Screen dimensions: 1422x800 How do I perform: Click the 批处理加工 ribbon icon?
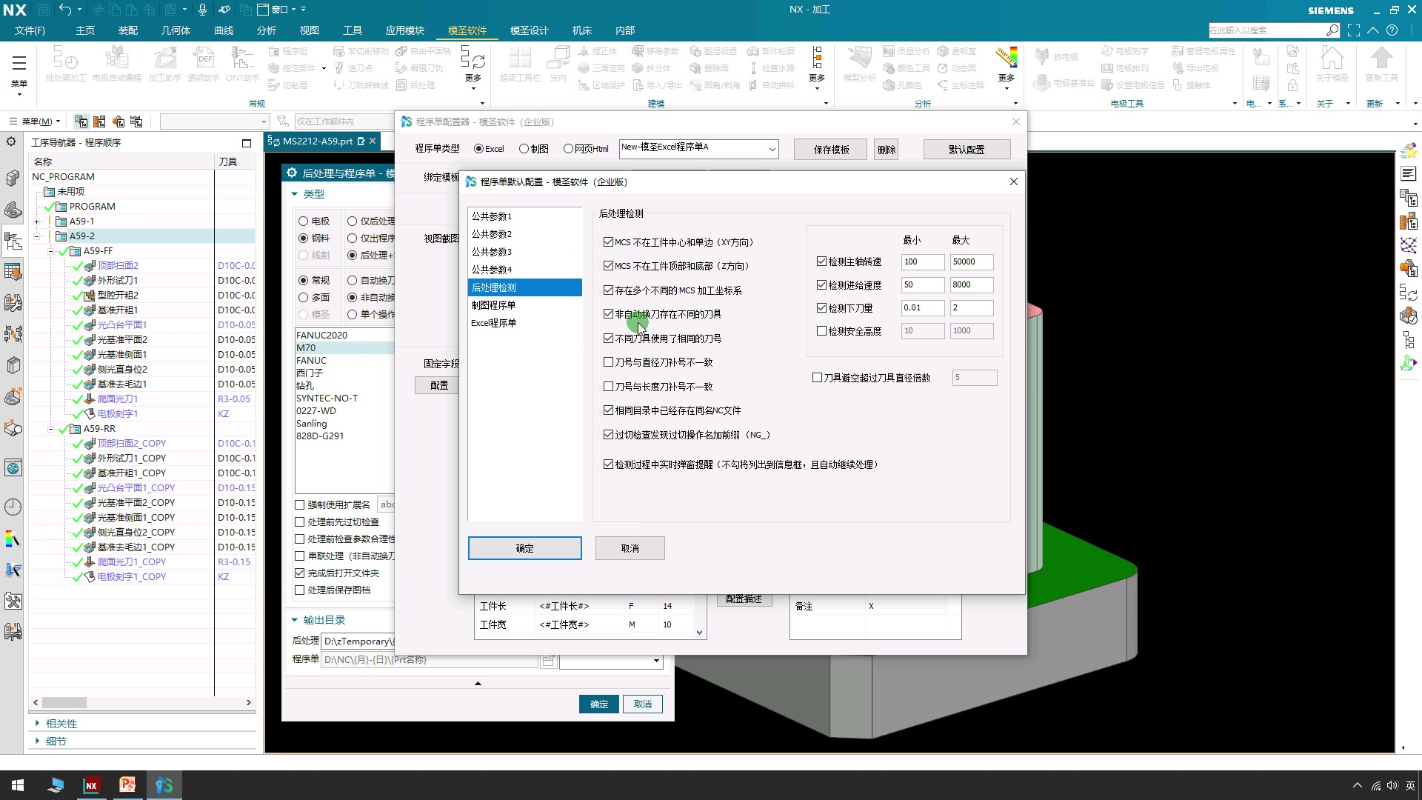click(x=65, y=63)
